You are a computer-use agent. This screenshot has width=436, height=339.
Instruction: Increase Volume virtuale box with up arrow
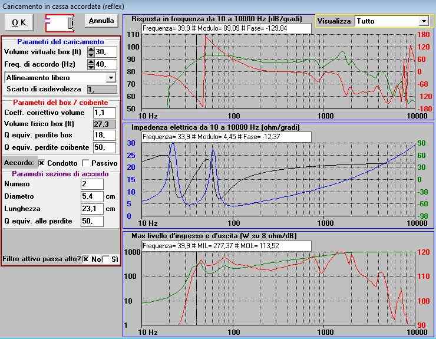click(91, 50)
